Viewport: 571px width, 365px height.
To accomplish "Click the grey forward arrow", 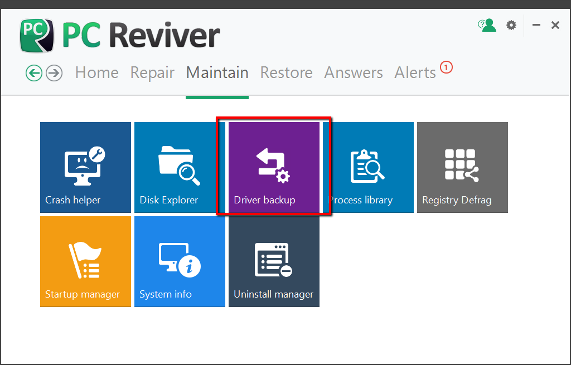I will (54, 73).
